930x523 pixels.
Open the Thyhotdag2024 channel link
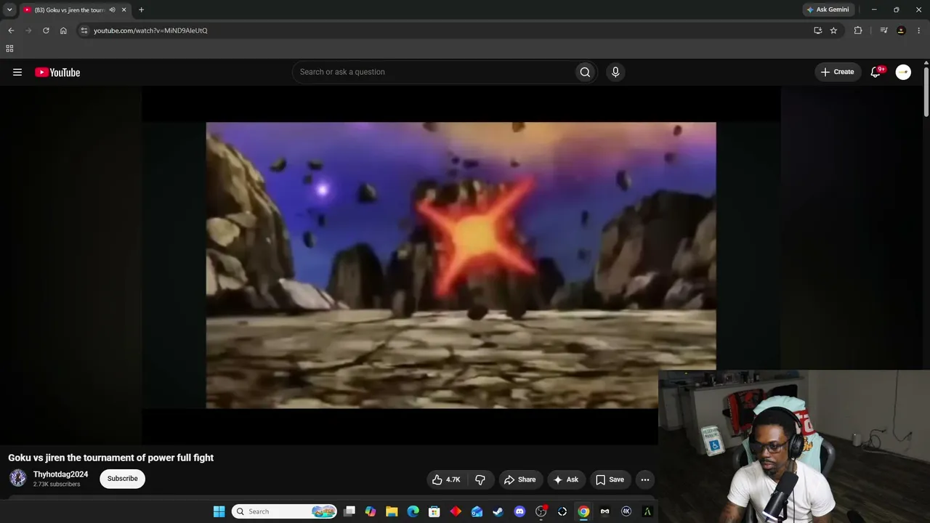(x=61, y=474)
